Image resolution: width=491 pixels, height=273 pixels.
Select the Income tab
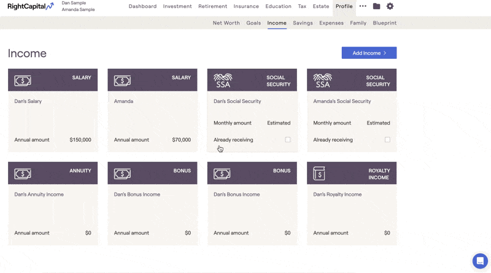coord(277,23)
